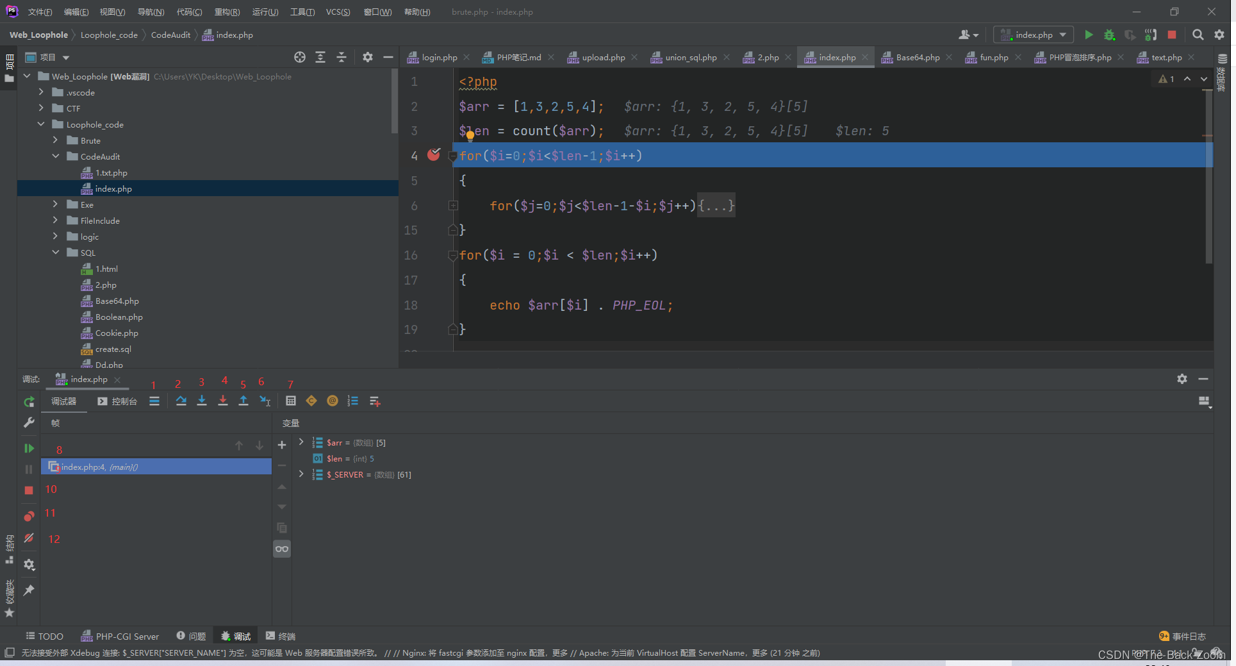The height and width of the screenshot is (666, 1236).
Task: Expand the .vscode folder
Action: [41, 92]
